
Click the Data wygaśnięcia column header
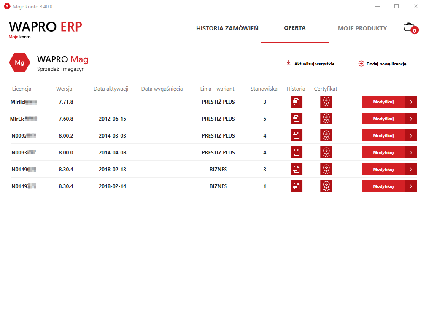(x=162, y=89)
